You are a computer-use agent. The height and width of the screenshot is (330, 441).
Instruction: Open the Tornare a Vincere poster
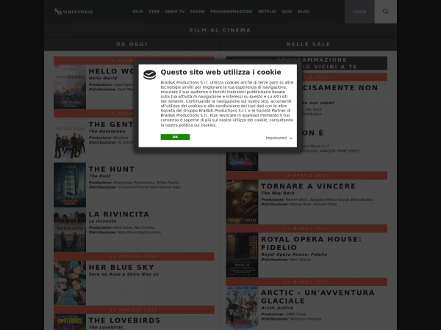[242, 202]
